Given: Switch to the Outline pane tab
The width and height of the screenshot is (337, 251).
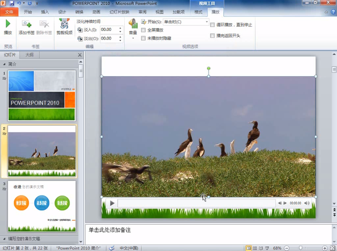Looking at the screenshot, I should tap(29, 55).
